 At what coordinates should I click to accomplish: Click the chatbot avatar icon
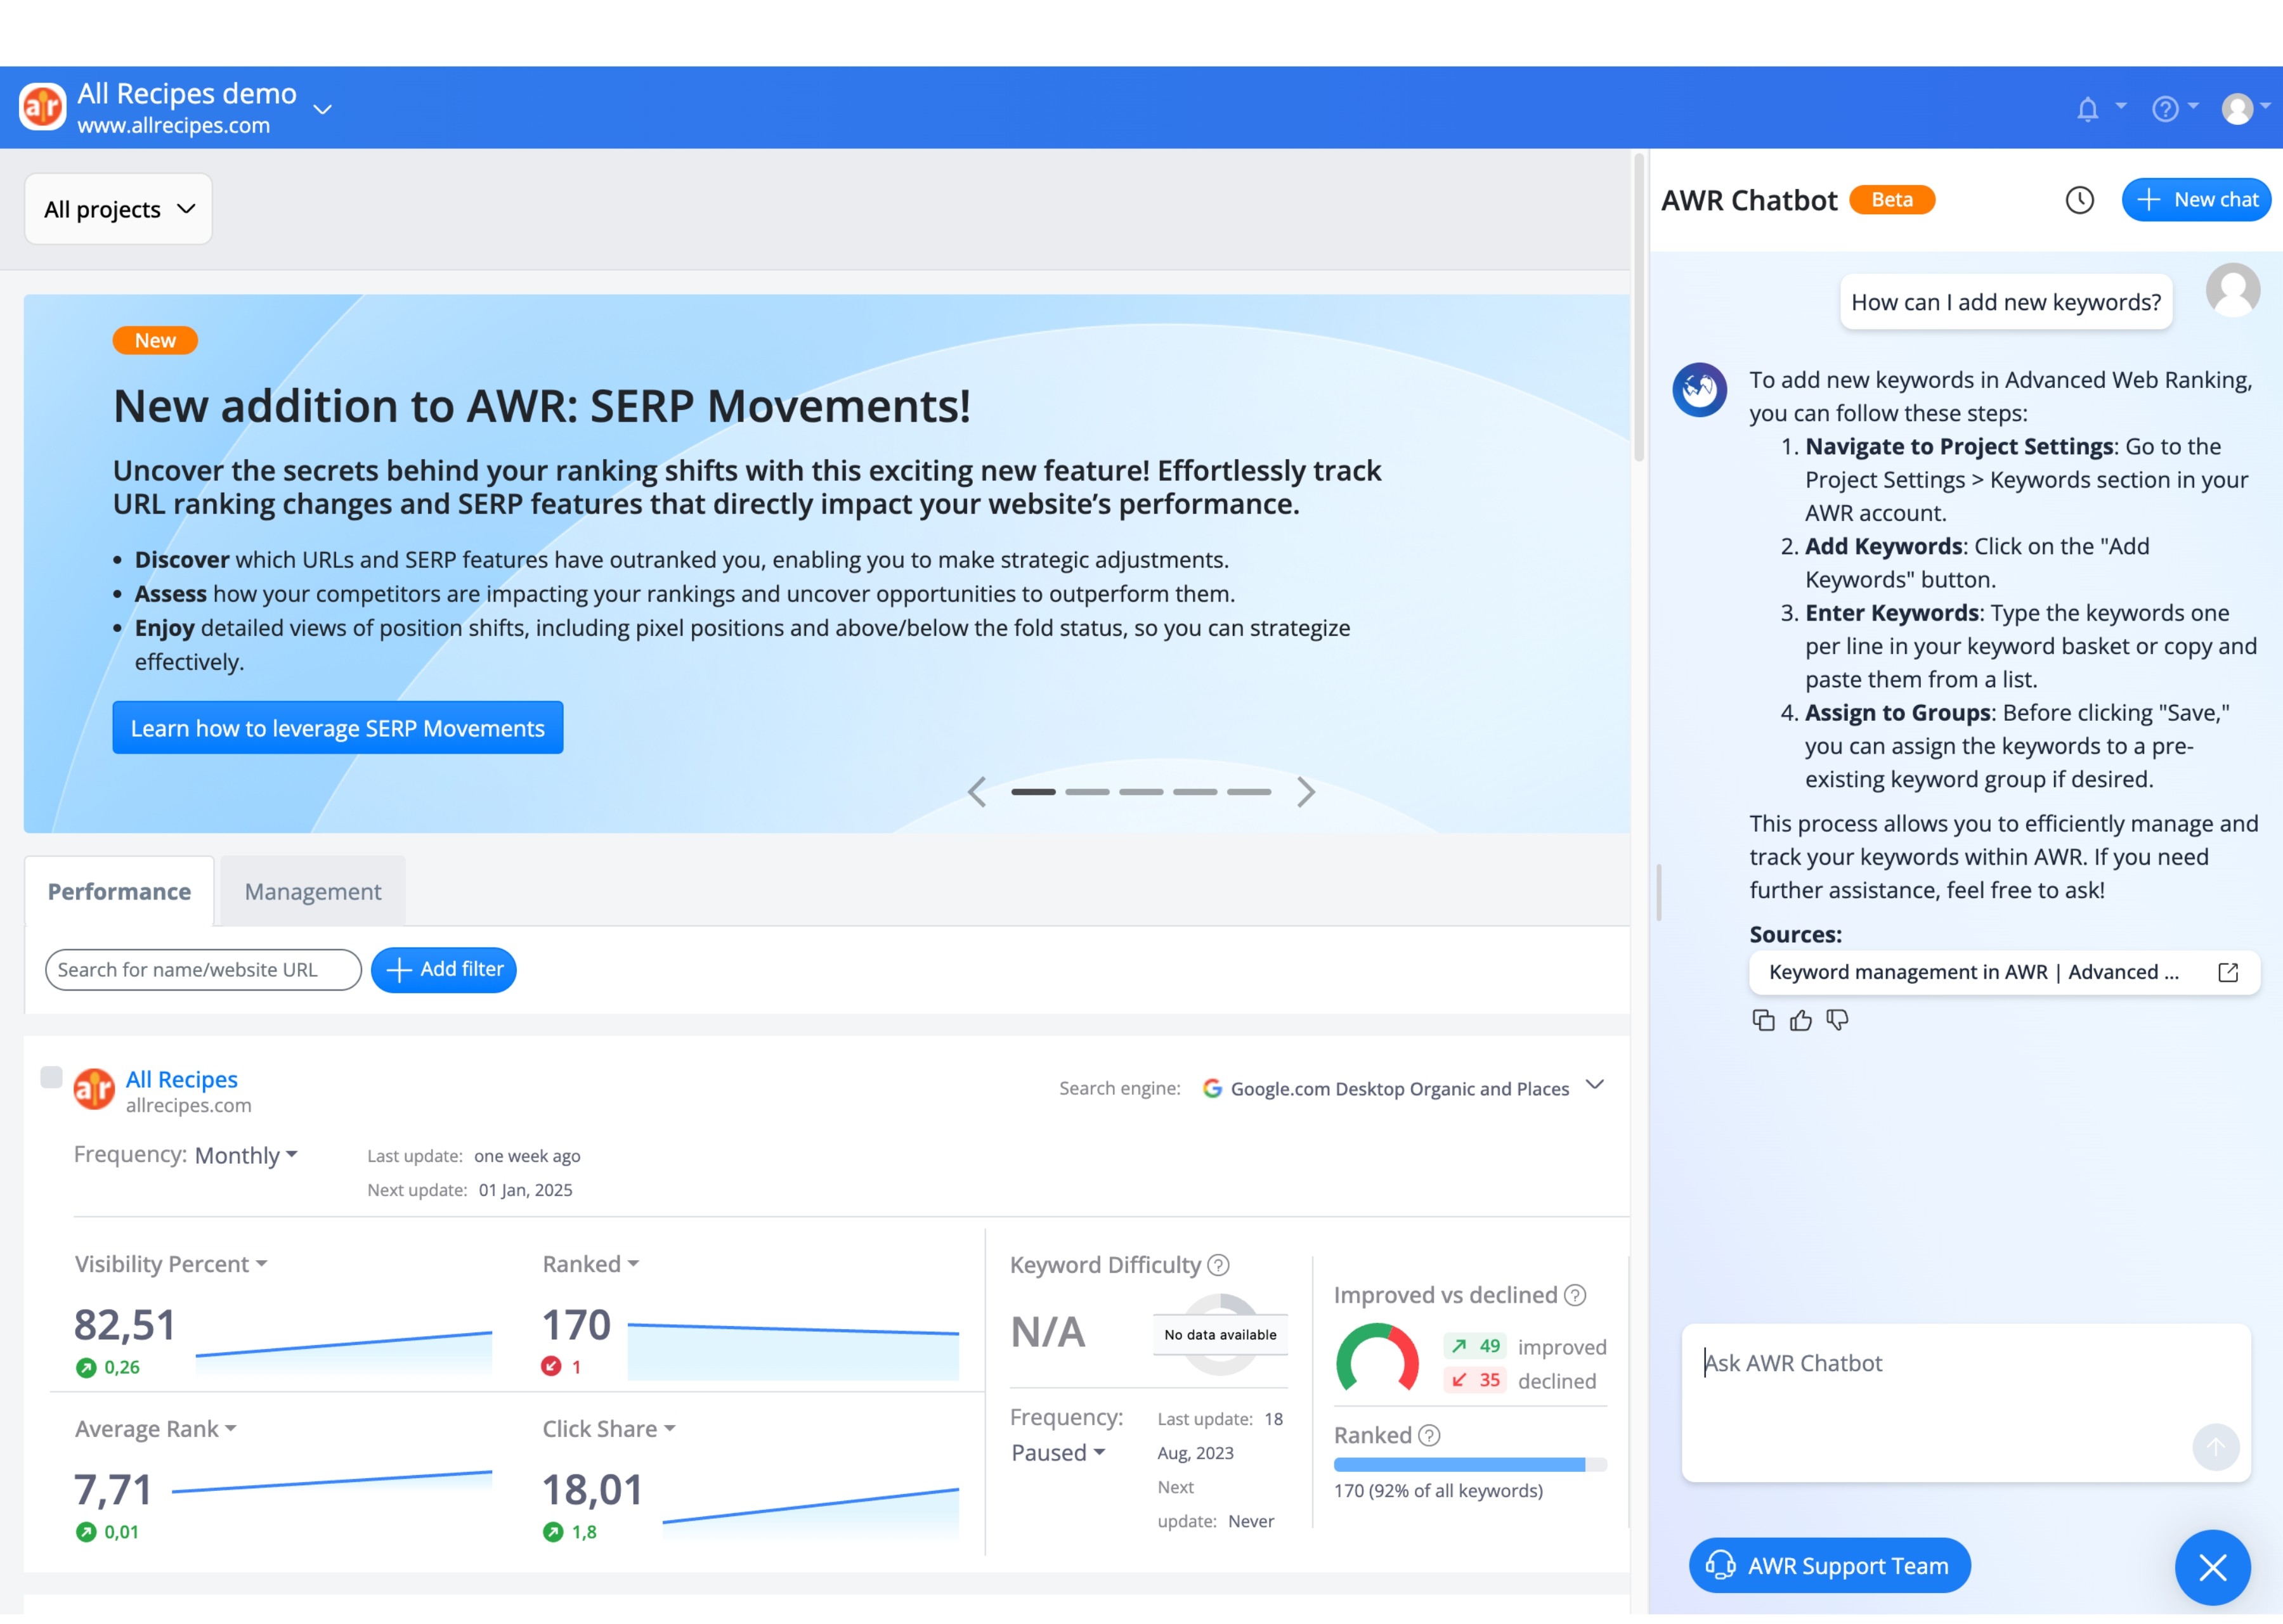click(x=1700, y=389)
